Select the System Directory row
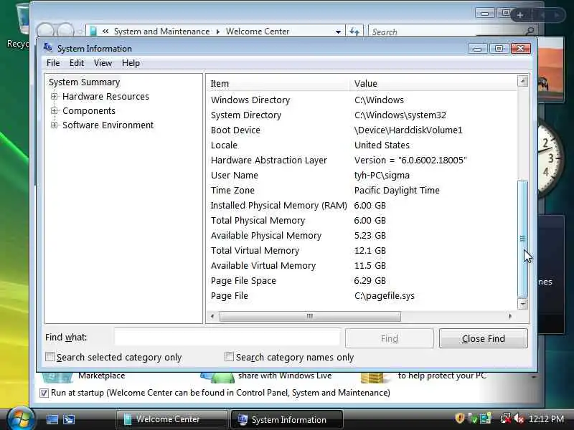 pos(362,115)
